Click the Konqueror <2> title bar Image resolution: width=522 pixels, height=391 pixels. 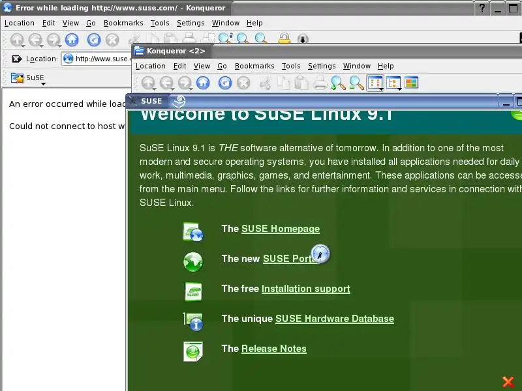[326, 51]
